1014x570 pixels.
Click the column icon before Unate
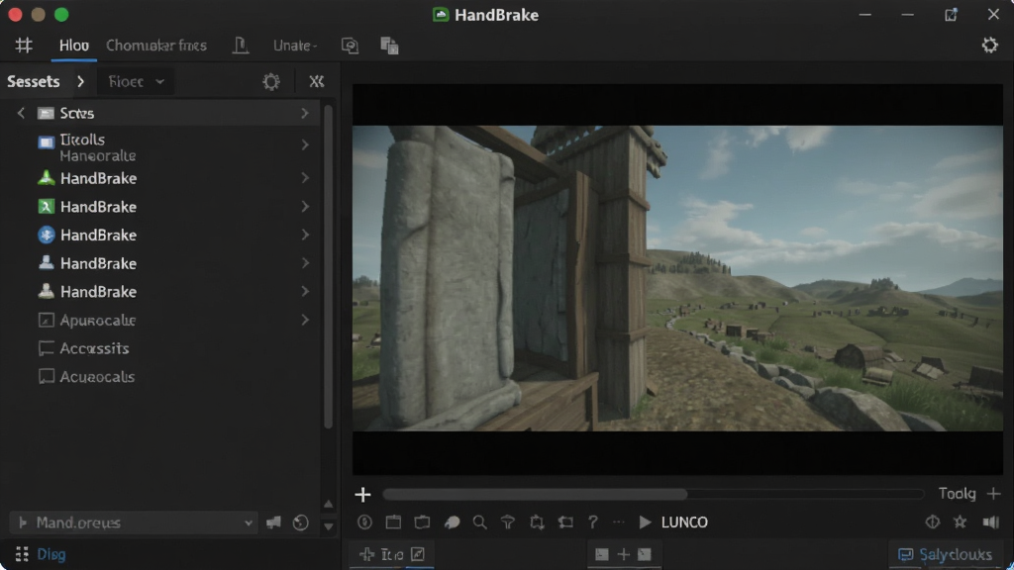click(241, 46)
